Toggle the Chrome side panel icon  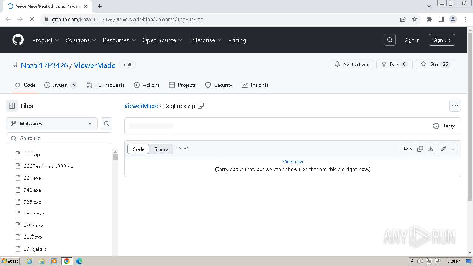coord(441,19)
